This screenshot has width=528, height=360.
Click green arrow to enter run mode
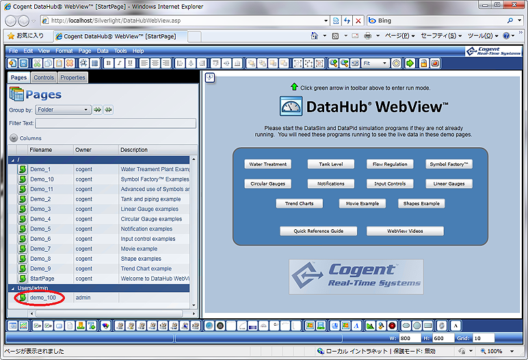[x=410, y=63]
